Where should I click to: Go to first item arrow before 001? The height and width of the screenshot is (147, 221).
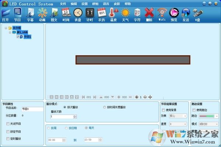click(83, 97)
